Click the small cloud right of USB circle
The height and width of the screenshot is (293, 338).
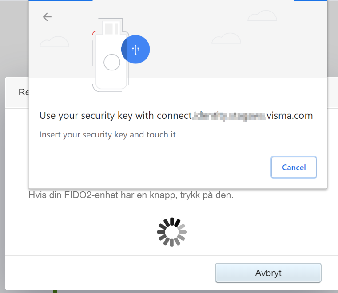pos(226,39)
